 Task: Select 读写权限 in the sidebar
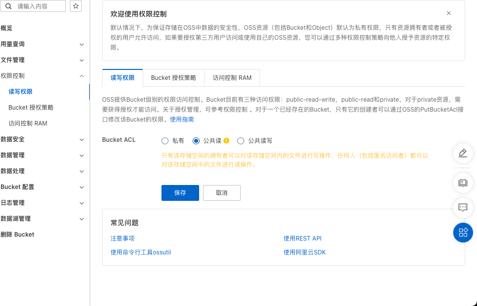(20, 92)
